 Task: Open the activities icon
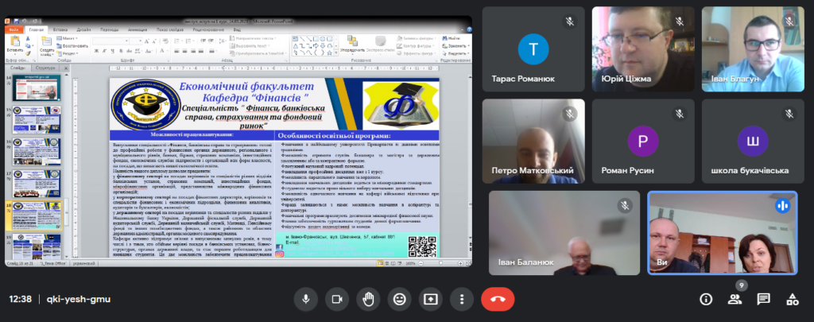792,299
